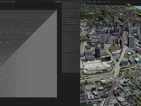
Task: Toggle the lock icon in UV editor header
Action: point(56,2)
